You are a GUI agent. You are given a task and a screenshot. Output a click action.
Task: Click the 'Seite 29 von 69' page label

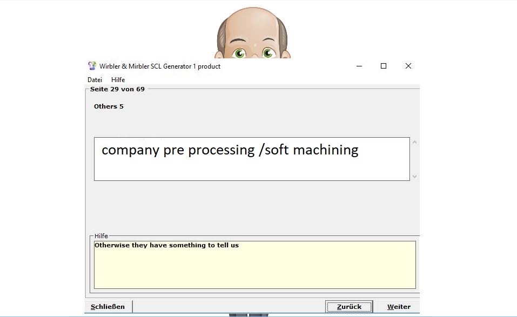pos(117,89)
